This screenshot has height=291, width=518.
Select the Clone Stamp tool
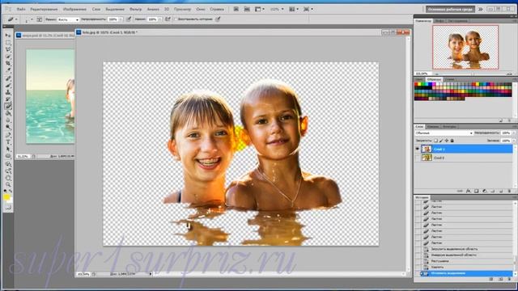[8, 92]
